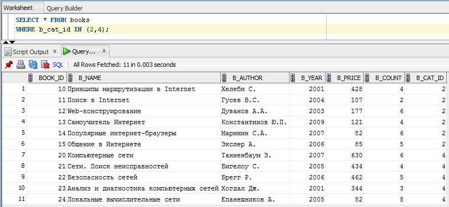Select row number 1 header
The width and height of the screenshot is (449, 207).
click(14, 89)
